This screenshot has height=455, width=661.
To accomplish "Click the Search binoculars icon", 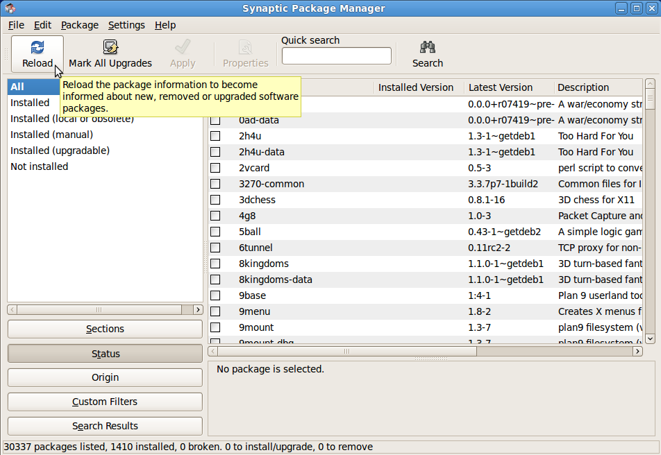I will pyautogui.click(x=427, y=47).
